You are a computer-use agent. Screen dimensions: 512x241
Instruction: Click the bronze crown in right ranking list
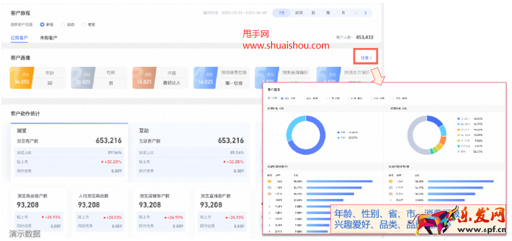point(390,194)
